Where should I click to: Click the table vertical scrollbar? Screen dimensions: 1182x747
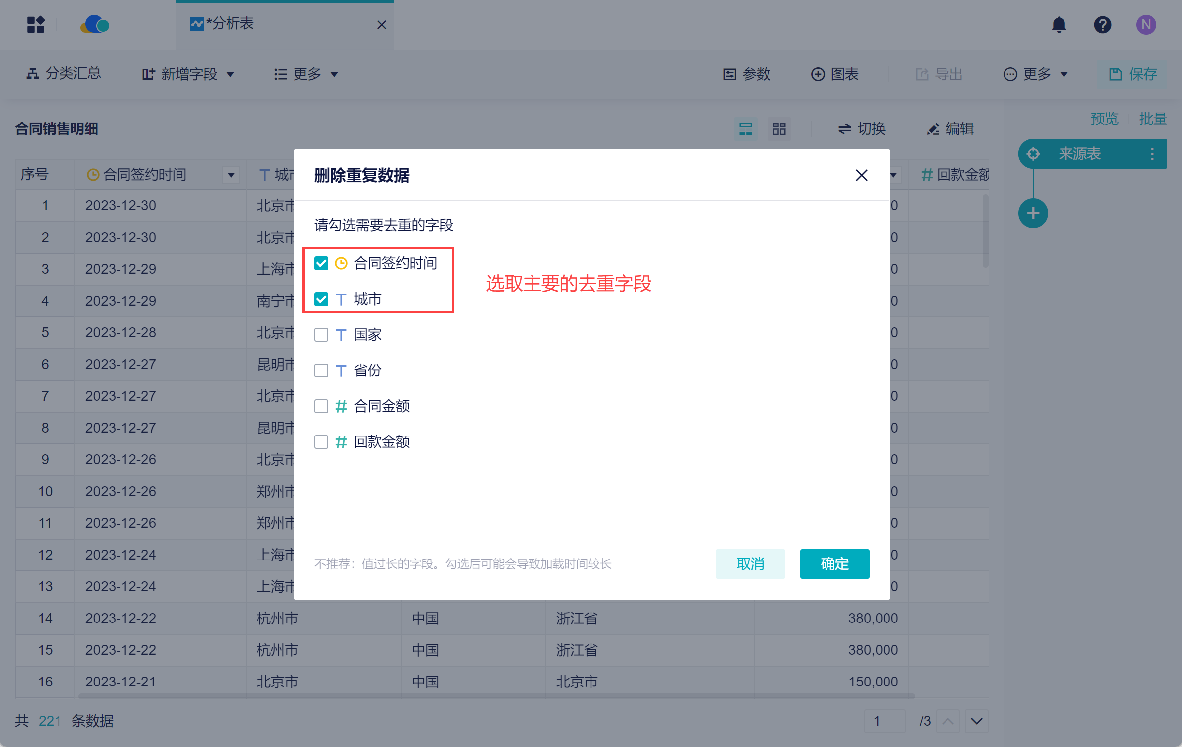[985, 232]
